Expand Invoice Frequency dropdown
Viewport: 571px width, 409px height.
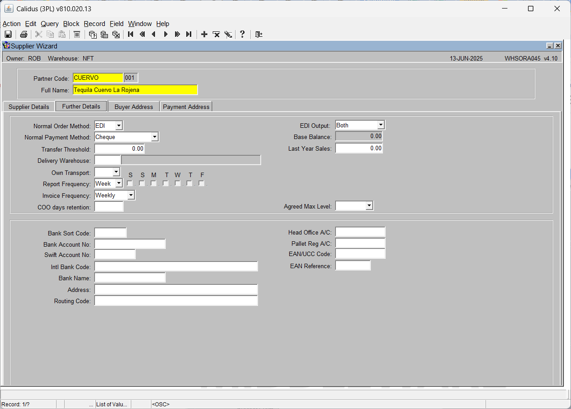point(131,196)
